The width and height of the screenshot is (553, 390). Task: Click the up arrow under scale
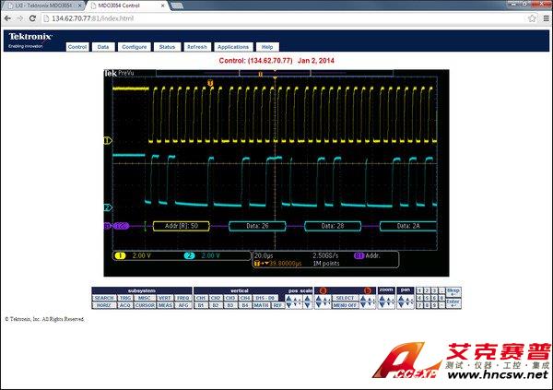(308, 298)
